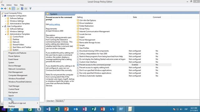This screenshot has height=112, width=200.
Task: Collapse User Configuration's Administrative Templates node
Action: pos(6,34)
